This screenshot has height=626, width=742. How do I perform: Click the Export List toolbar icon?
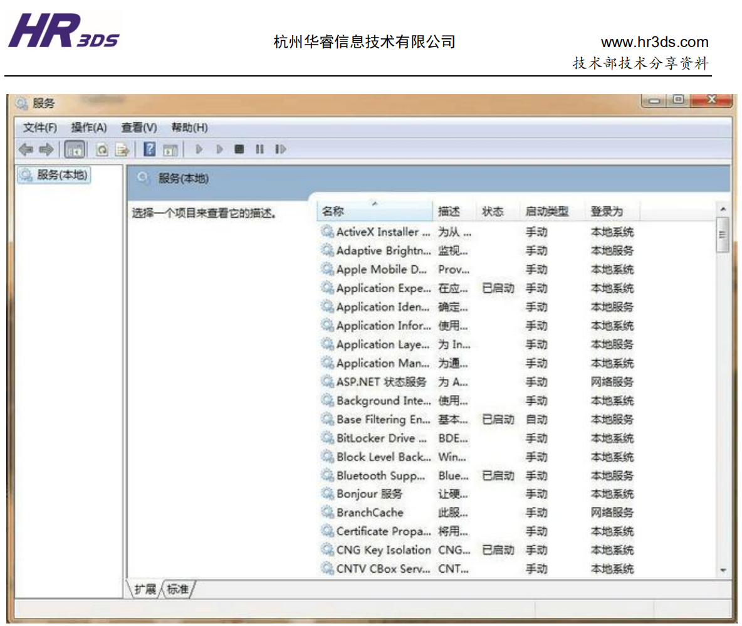click(x=122, y=150)
